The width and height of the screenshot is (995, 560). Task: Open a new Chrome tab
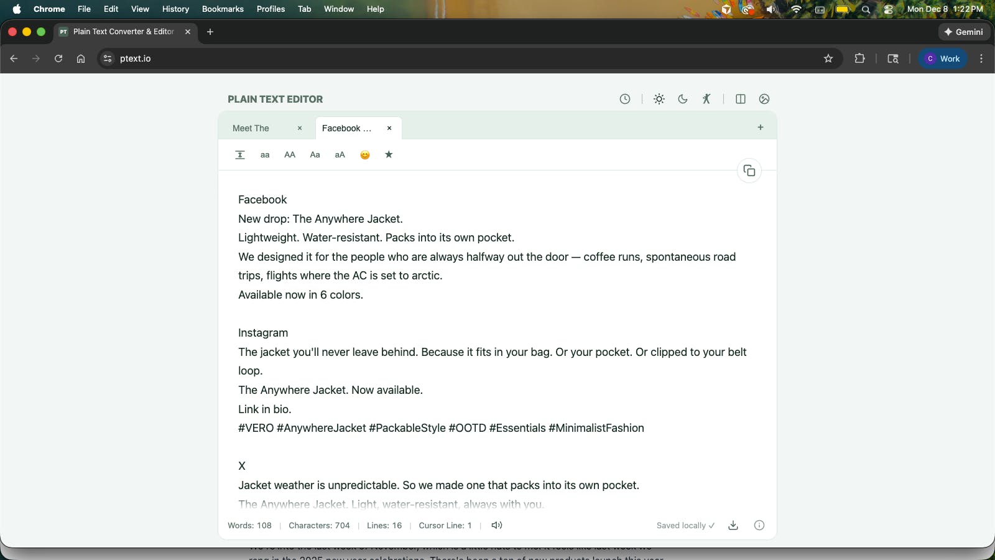(210, 32)
